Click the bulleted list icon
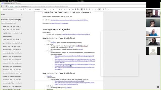The image size is (161, 90). click(99, 9)
